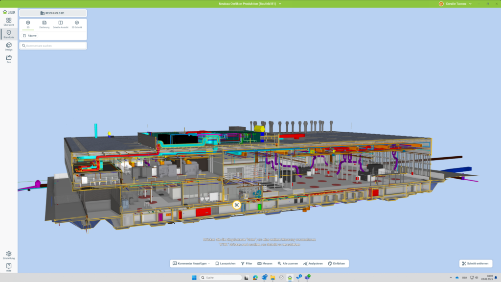Image resolution: width=501 pixels, height=282 pixels.
Task: Activate the Messen measuring tool
Action: (x=265, y=263)
